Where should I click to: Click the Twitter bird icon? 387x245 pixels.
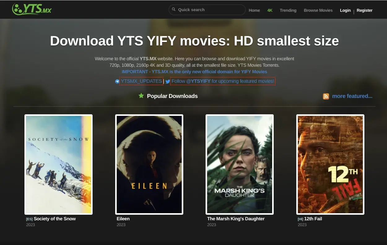tap(167, 81)
